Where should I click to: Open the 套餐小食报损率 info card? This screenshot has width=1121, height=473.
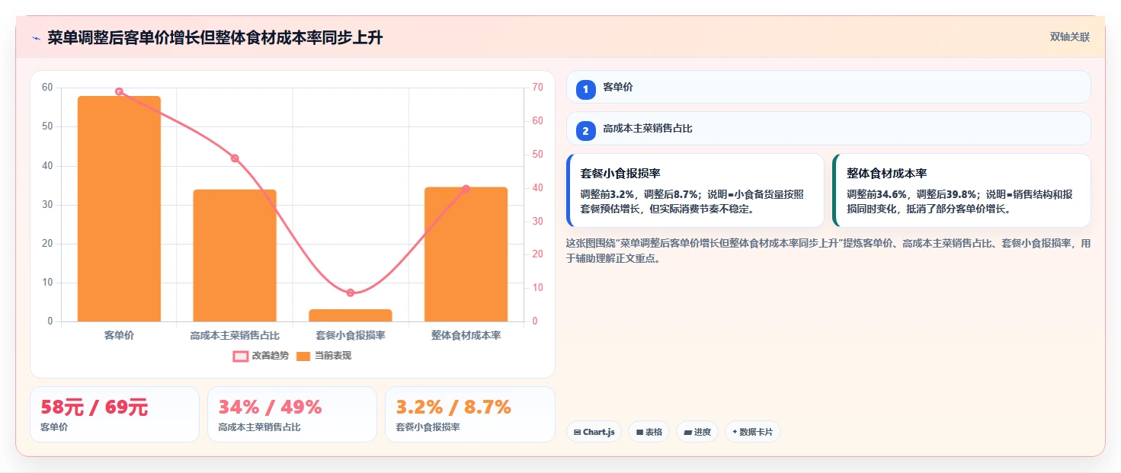[695, 190]
